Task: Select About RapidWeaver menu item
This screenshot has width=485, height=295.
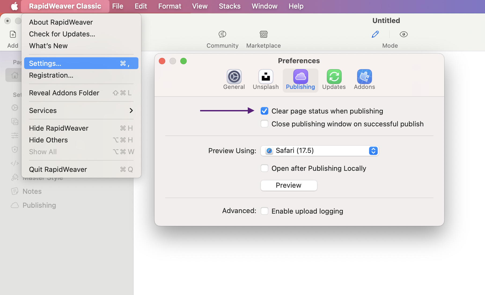Action: (x=81, y=22)
